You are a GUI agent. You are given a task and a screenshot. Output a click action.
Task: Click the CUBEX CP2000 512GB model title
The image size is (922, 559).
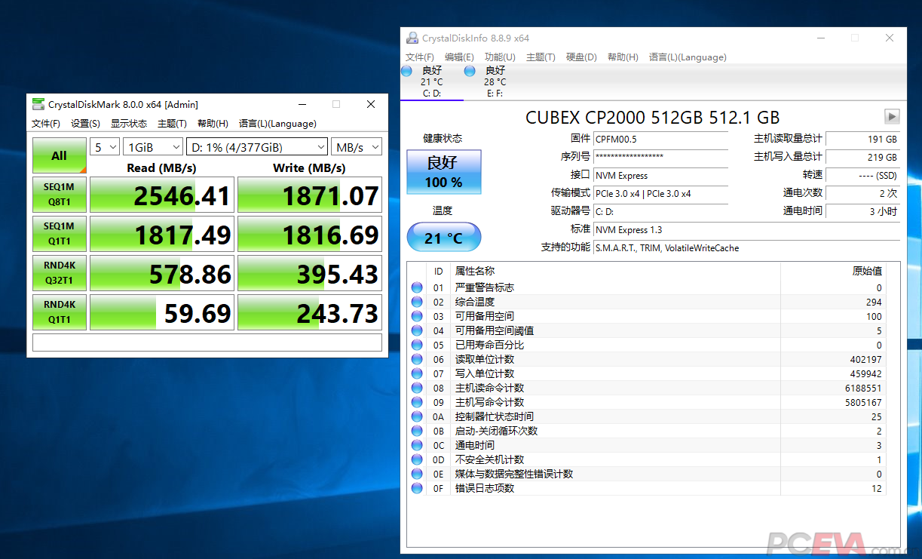coord(652,118)
